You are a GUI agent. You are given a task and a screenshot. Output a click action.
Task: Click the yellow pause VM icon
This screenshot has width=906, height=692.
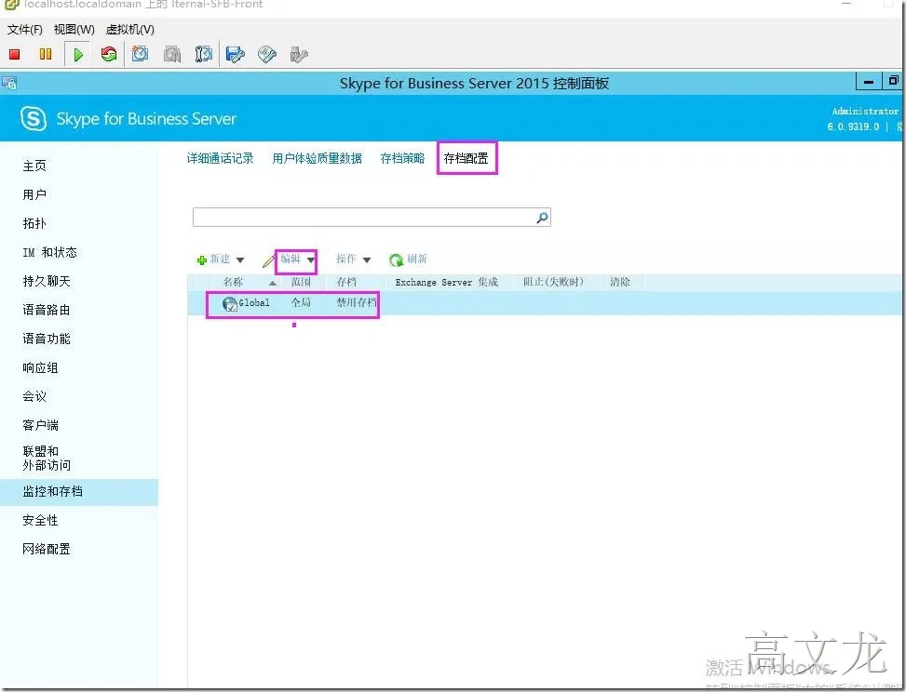(x=45, y=54)
